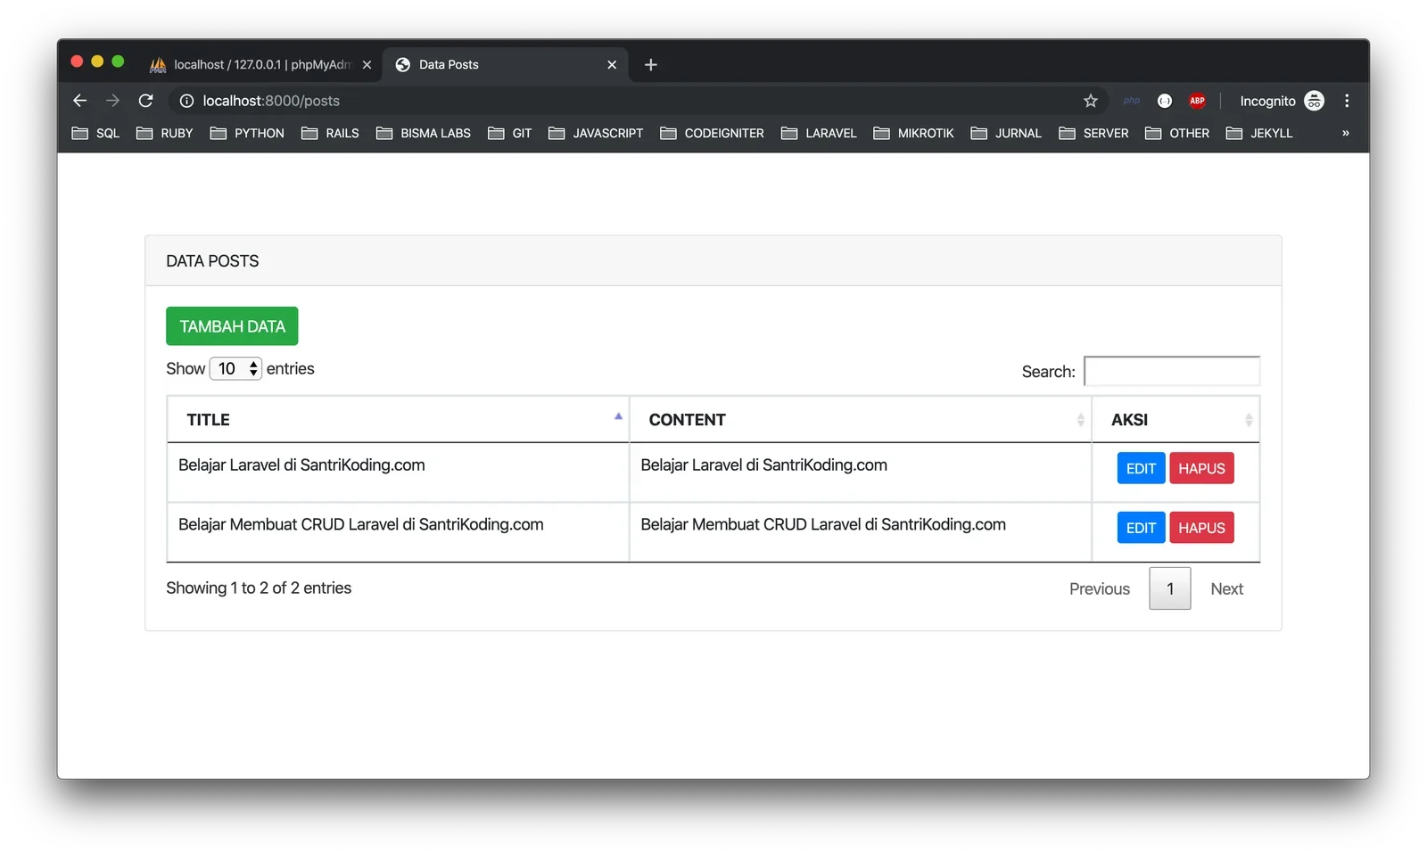
Task: Open the php extension icon
Action: 1131,101
